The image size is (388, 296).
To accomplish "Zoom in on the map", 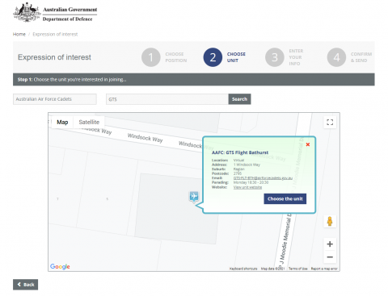I will tap(330, 244).
